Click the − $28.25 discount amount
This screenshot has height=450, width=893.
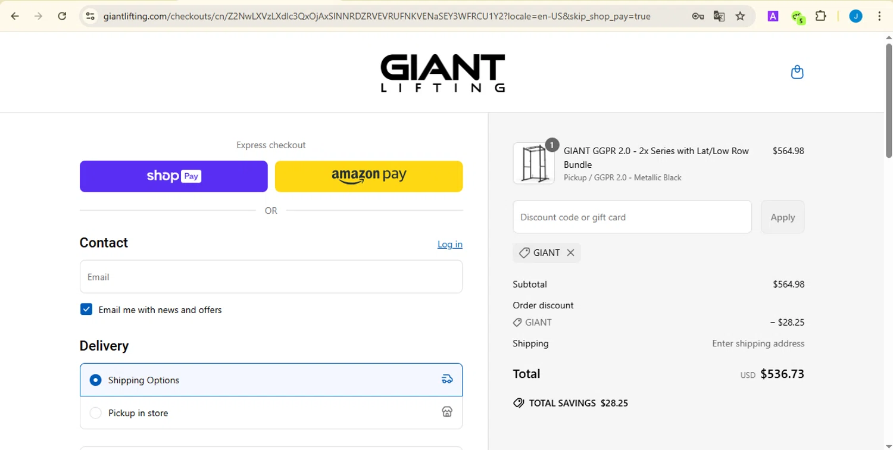(x=787, y=322)
